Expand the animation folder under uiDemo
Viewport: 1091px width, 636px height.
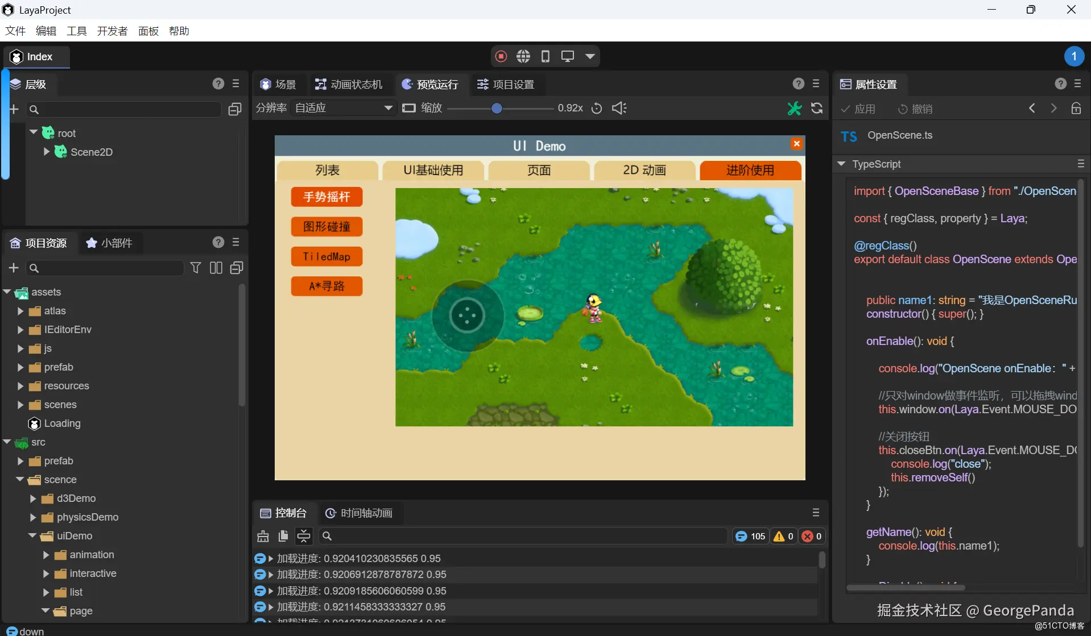tap(46, 555)
